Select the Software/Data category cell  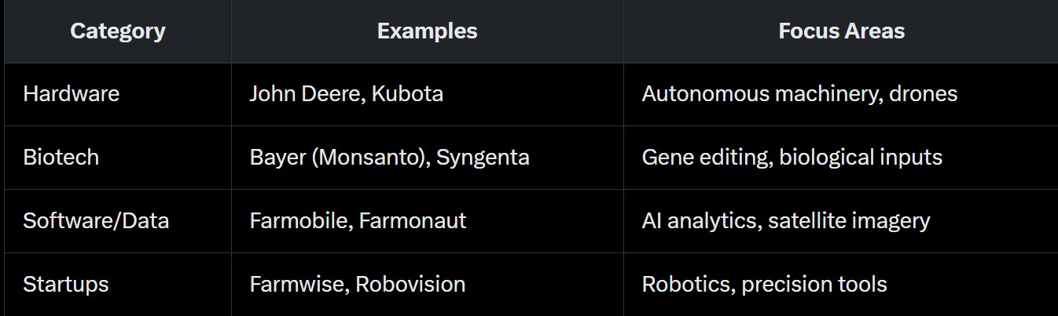[x=96, y=221]
